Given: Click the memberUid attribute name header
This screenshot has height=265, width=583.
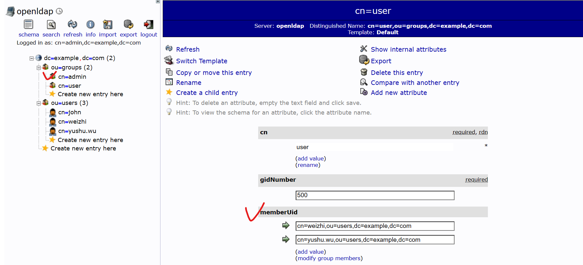Looking at the screenshot, I should click(x=279, y=212).
